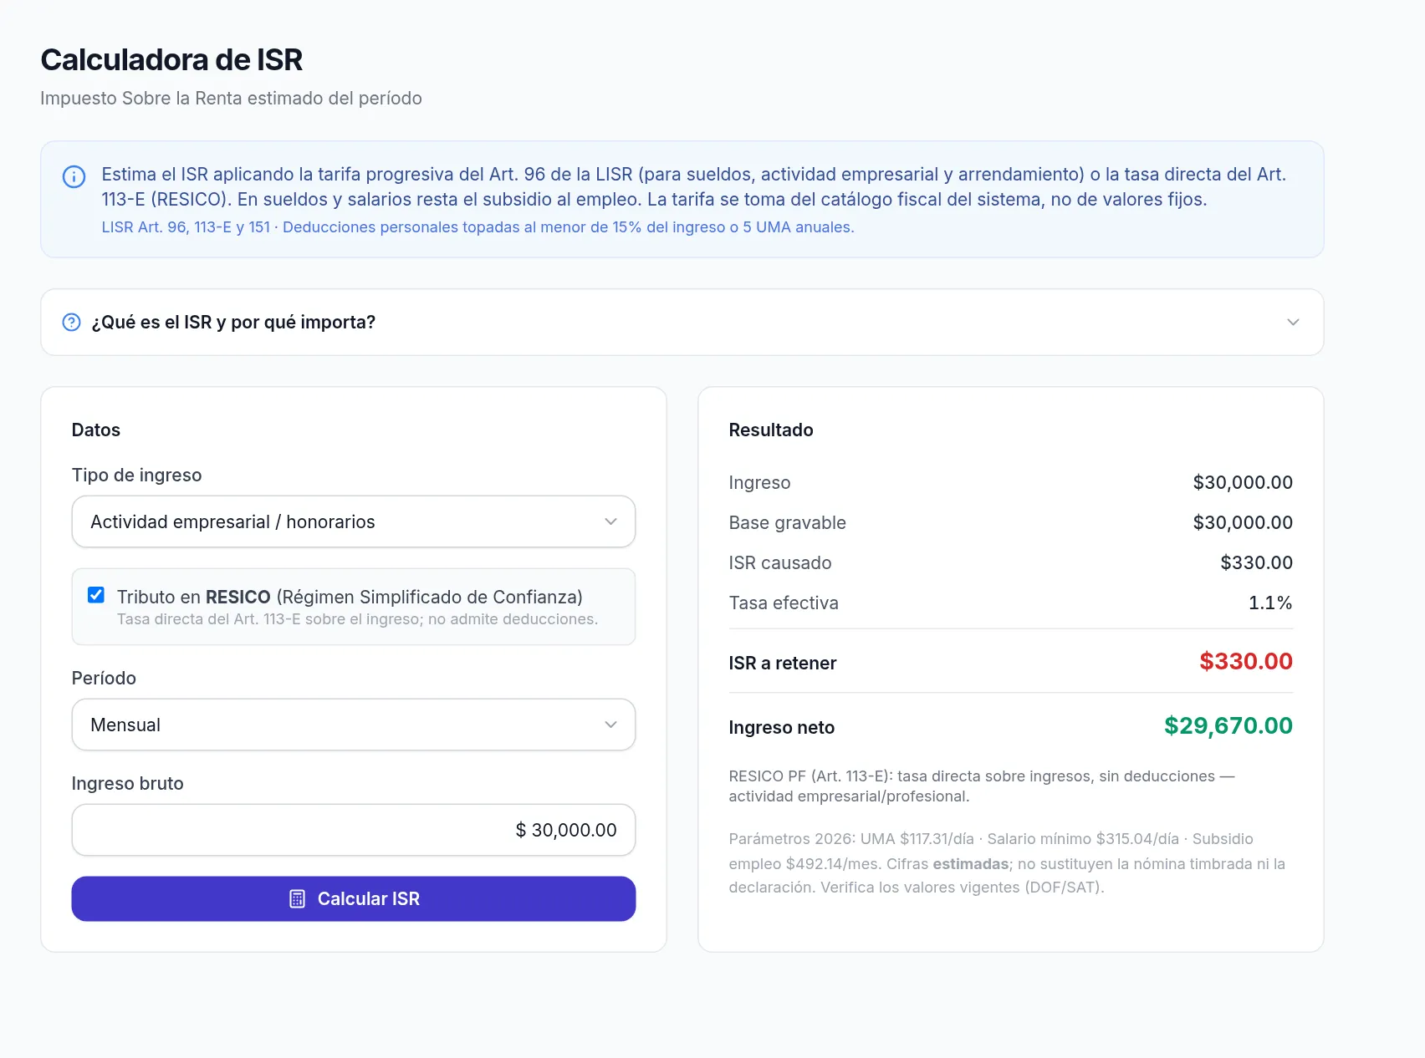This screenshot has width=1425, height=1058.
Task: Click the Datos panel heading
Action: (96, 430)
